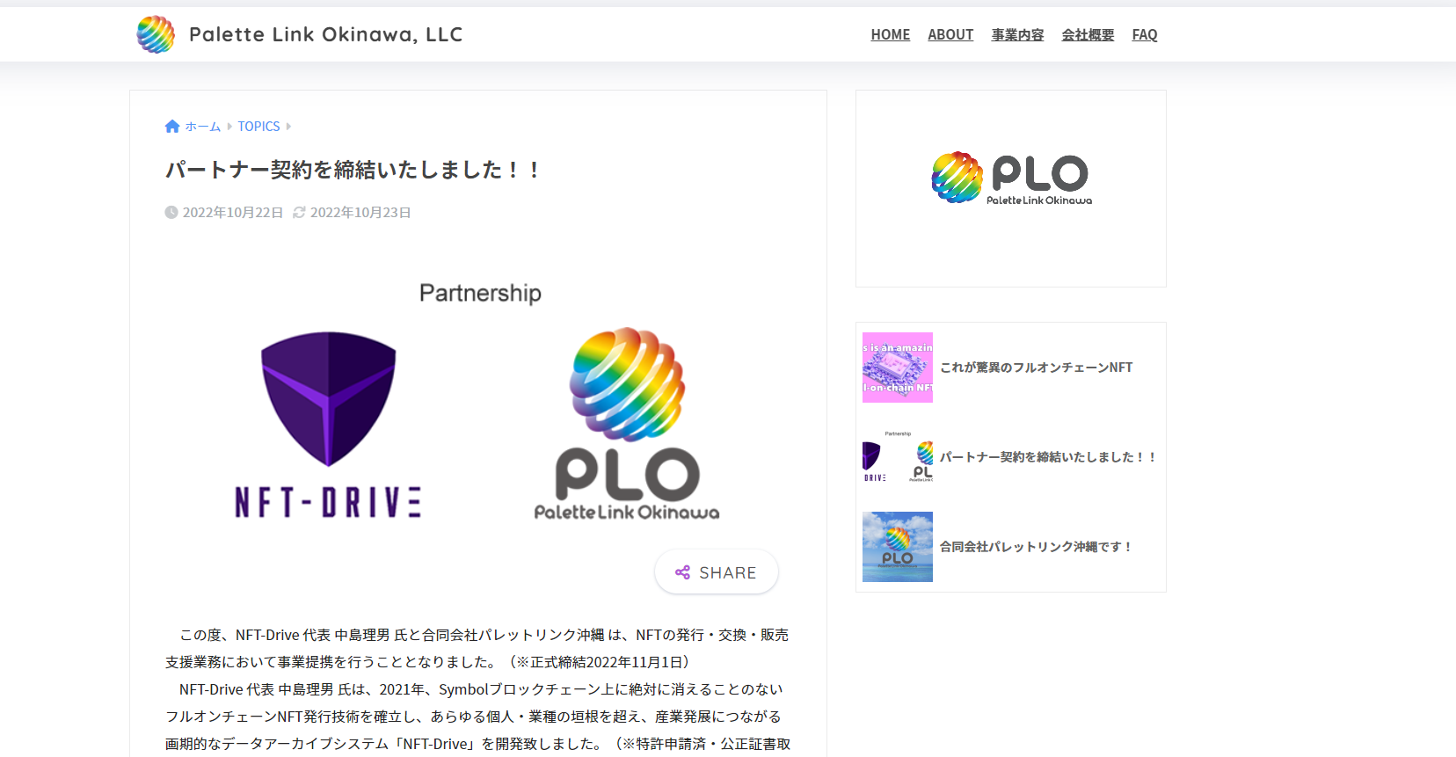Open the ABOUT menu item
Screen dimensions: 1456x757
pyautogui.click(x=950, y=35)
